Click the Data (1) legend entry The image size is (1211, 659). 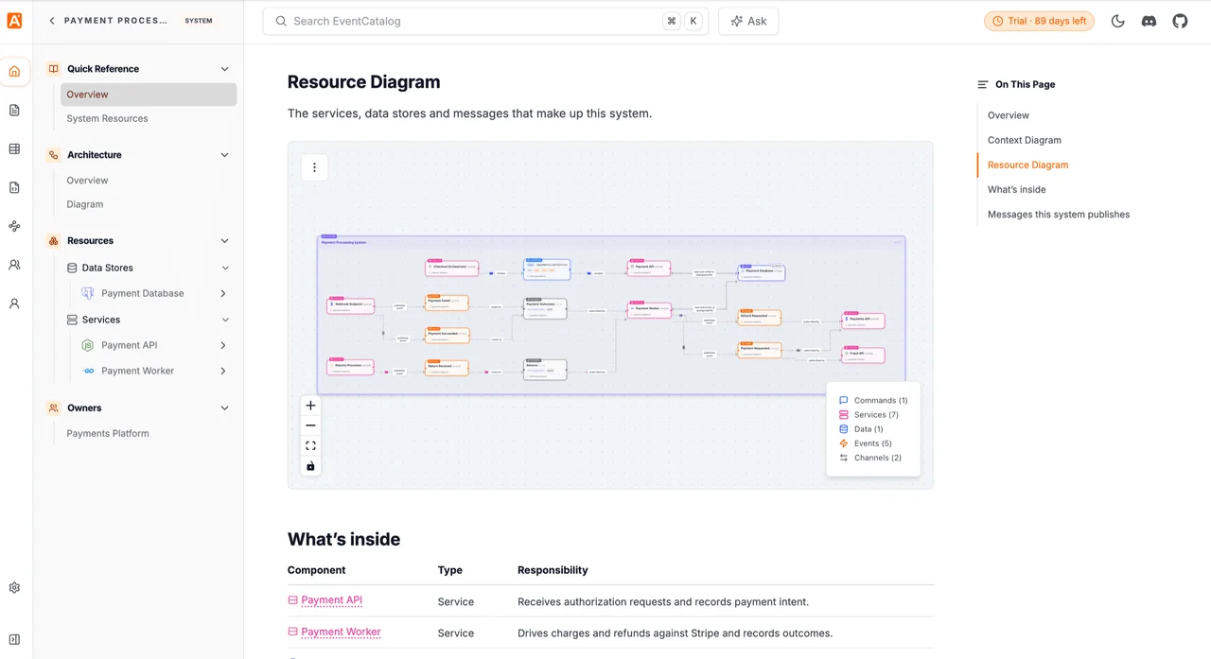861,429
